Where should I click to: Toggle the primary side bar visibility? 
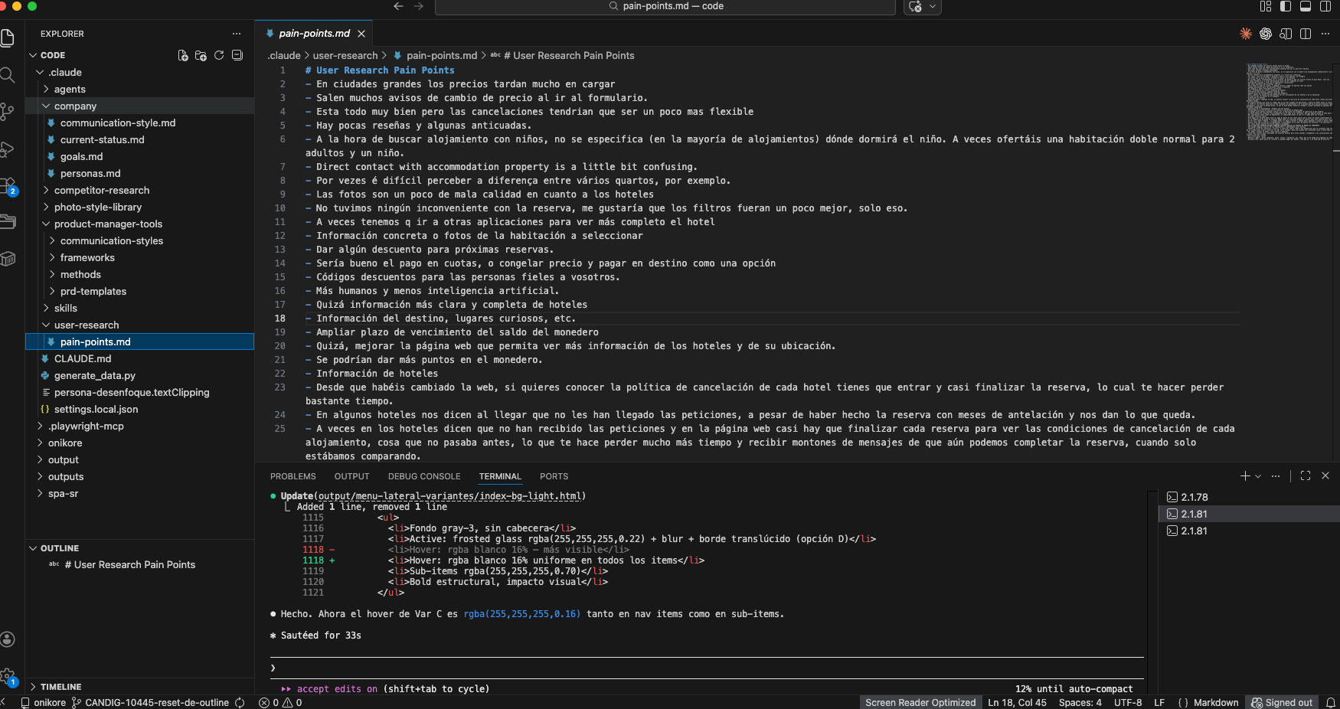1286,6
